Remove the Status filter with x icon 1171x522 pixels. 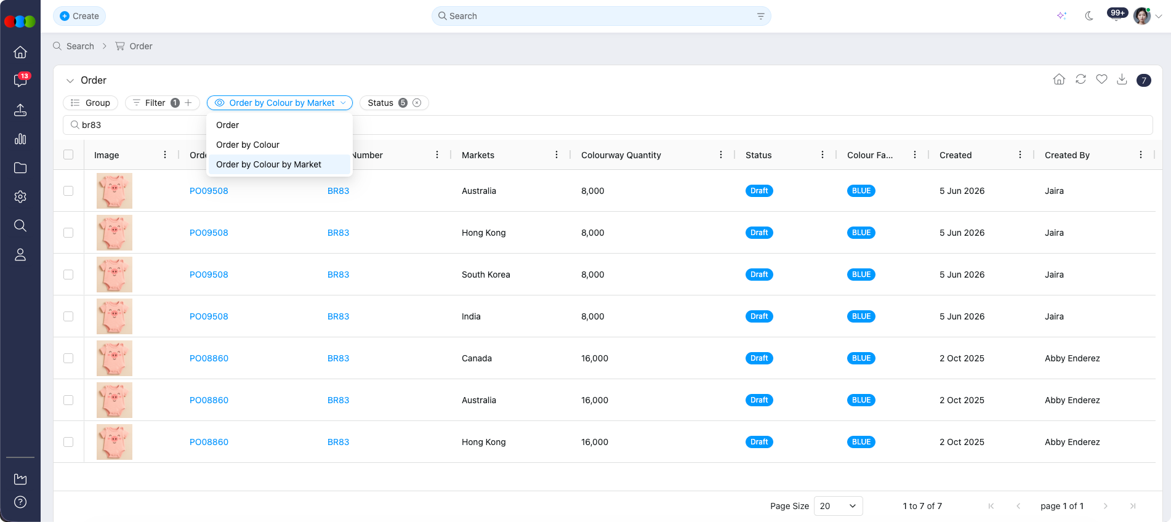tap(417, 103)
